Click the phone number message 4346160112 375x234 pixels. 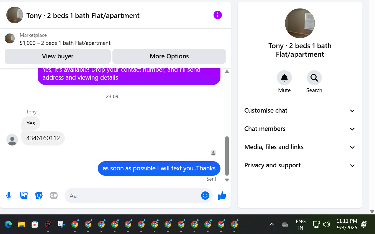[x=43, y=138]
